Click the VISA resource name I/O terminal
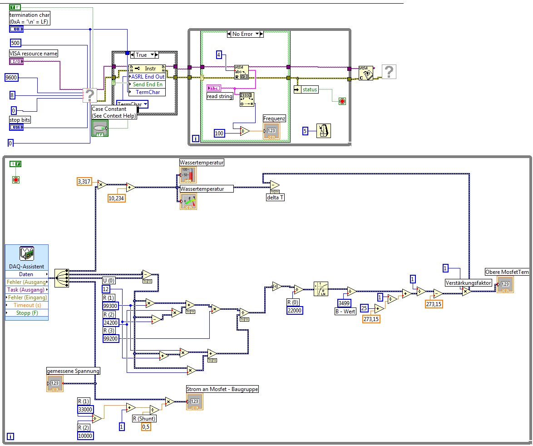533x446 pixels. point(16,61)
